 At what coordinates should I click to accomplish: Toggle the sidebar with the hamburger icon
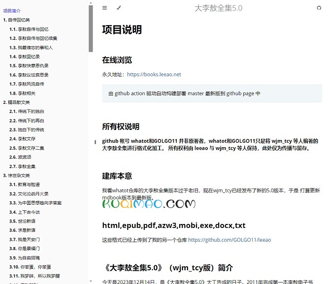click(104, 8)
